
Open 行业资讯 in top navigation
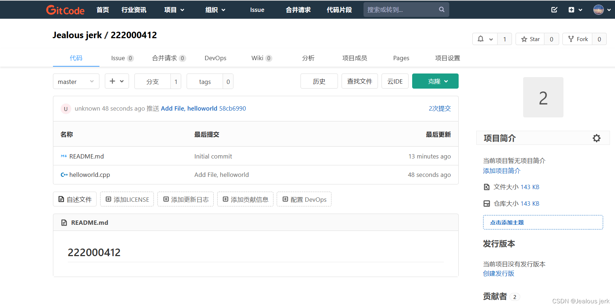pos(134,10)
